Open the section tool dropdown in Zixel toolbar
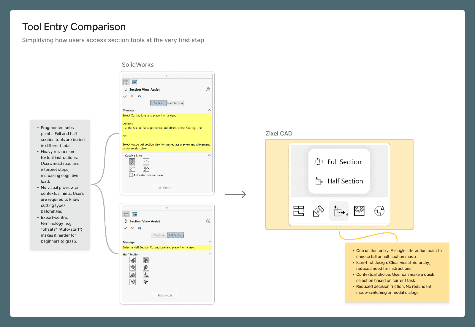Viewport: 475px width, 327px height. pos(339,211)
